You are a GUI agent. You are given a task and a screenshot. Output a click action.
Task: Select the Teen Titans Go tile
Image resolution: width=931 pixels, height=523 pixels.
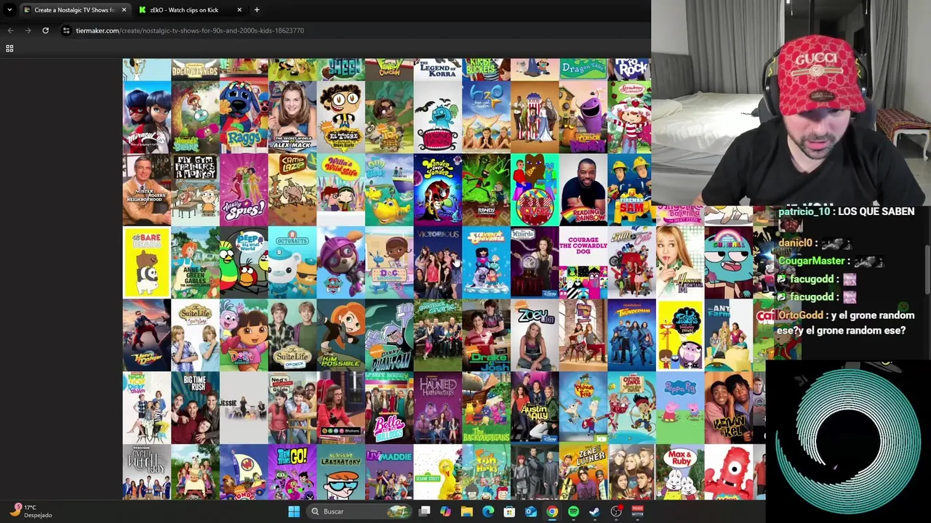292,472
